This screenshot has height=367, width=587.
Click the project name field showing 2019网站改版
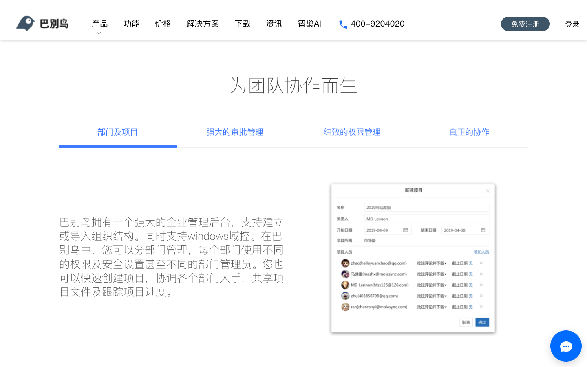click(426, 207)
